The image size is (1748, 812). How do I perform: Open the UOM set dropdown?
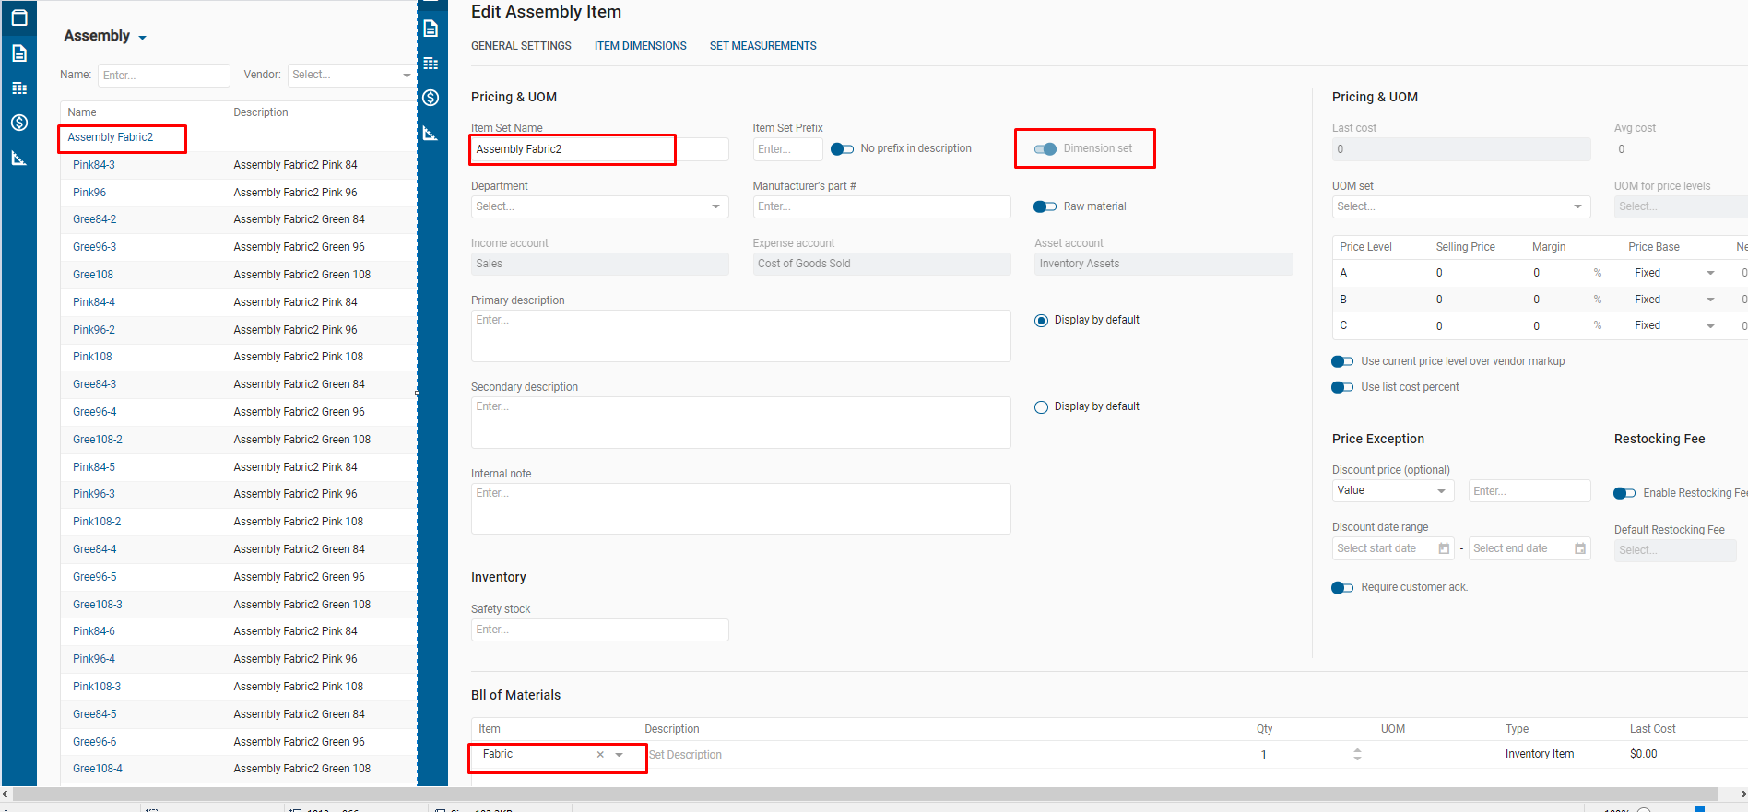(1577, 206)
